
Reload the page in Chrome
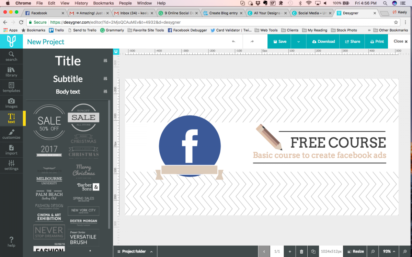pyautogui.click(x=21, y=22)
